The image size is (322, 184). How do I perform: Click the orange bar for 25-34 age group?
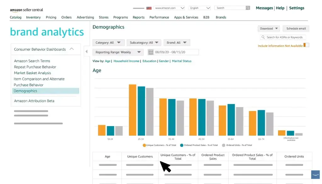pyautogui.click(x=132, y=110)
